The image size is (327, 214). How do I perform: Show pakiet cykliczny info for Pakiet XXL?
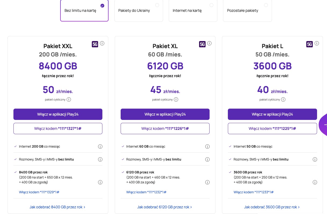coord(69,99)
